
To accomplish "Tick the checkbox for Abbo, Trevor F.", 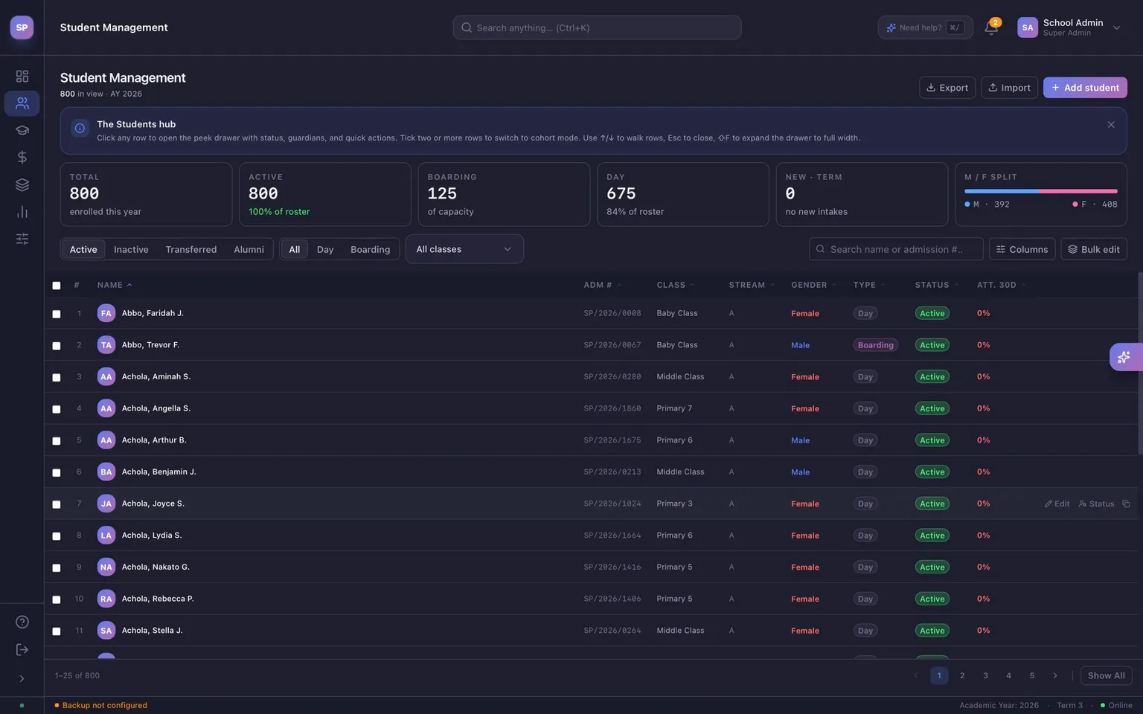I will [57, 346].
